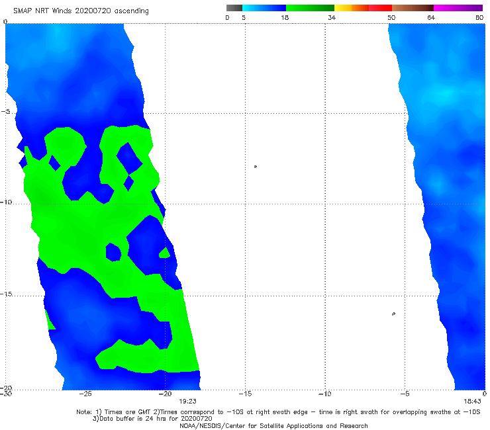
Task: Click the longitude axis label '-15'
Action: coord(245,394)
